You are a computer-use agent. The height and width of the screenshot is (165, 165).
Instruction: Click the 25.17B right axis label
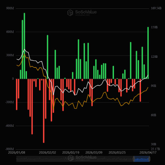155,149
